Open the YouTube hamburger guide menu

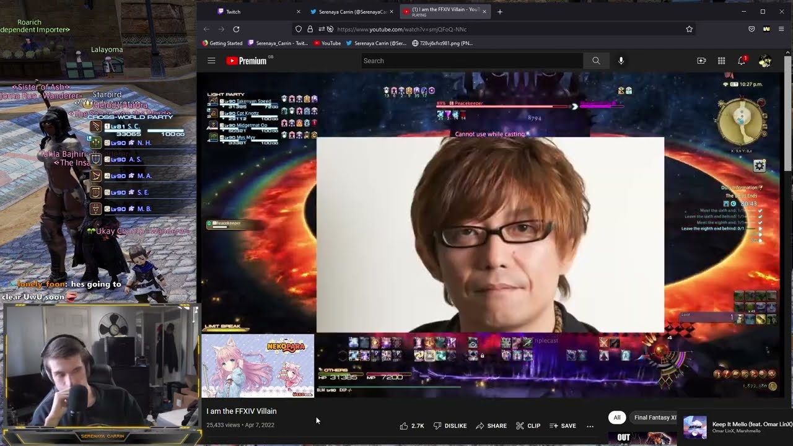coord(211,61)
